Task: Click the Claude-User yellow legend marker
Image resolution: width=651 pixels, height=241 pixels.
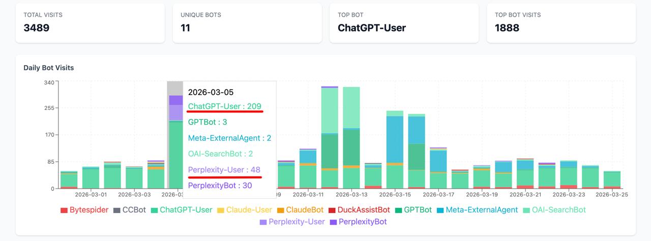Action: tap(221, 210)
